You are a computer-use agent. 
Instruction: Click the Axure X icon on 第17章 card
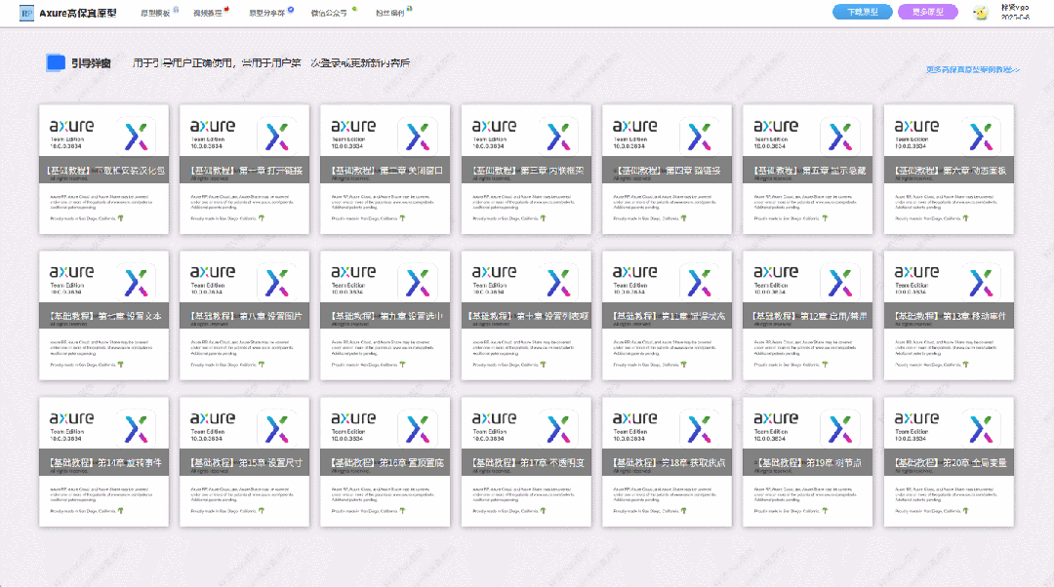coord(559,428)
